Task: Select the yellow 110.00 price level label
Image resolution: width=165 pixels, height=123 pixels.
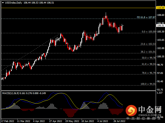Action: 160,8
